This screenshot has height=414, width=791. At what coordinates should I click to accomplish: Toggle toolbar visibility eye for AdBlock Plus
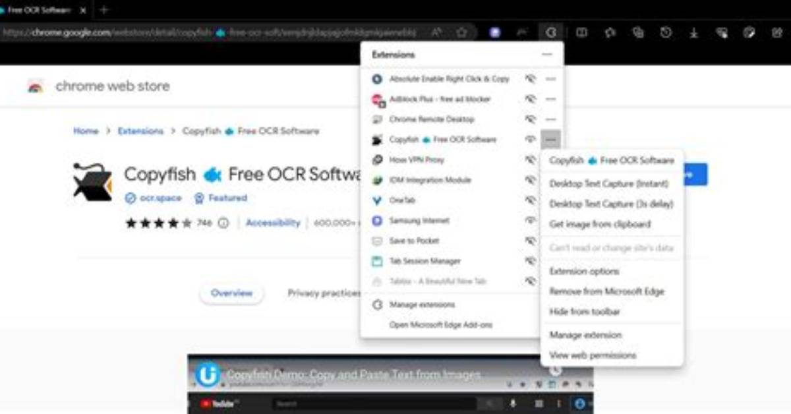(530, 100)
